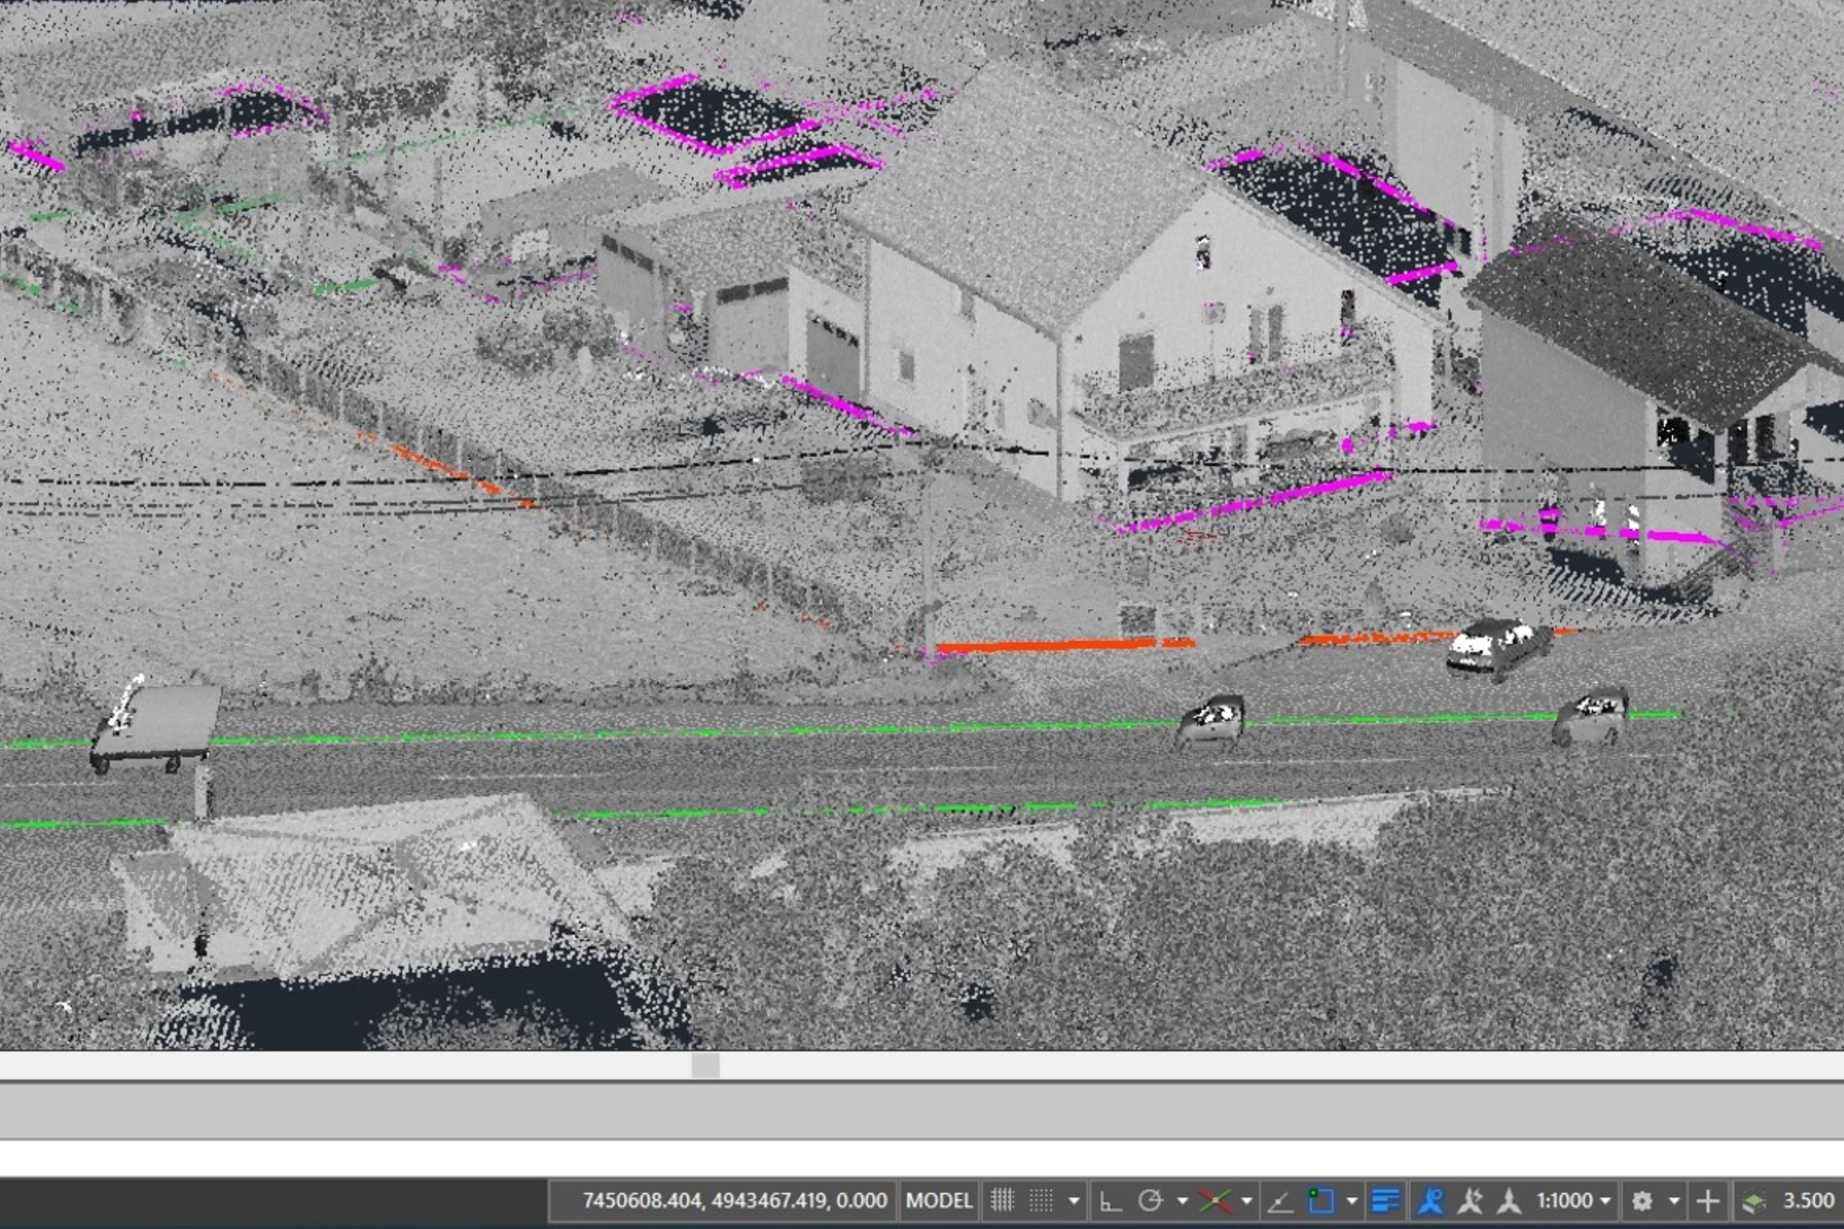Click the horizontal scrollbar thumb
1844x1229 pixels.
click(x=706, y=1066)
